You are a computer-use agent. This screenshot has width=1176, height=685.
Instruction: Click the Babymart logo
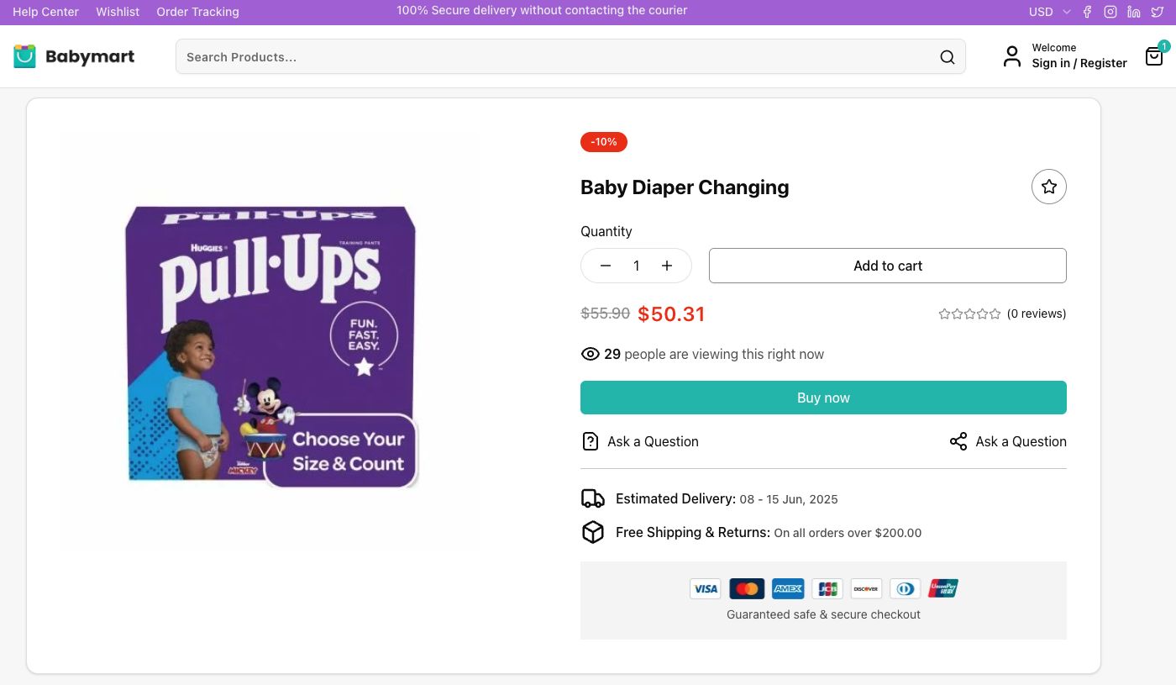point(74,56)
